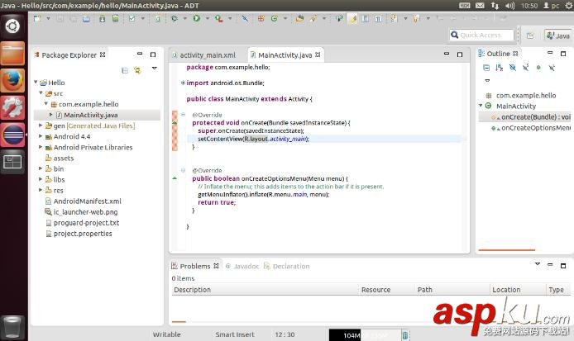Screen dimensions: 574x341
Task: Collapse the Hello project tree node
Action: 36,83
